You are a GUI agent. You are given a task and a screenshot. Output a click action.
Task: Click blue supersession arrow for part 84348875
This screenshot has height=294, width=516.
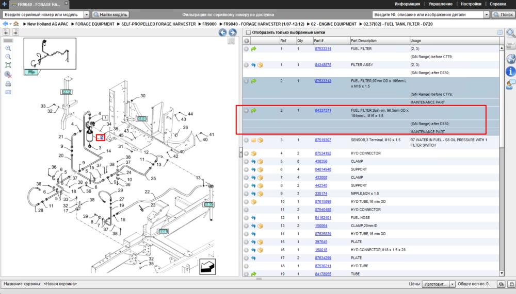253,65
